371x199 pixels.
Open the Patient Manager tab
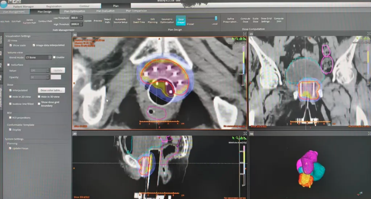[x=23, y=6]
